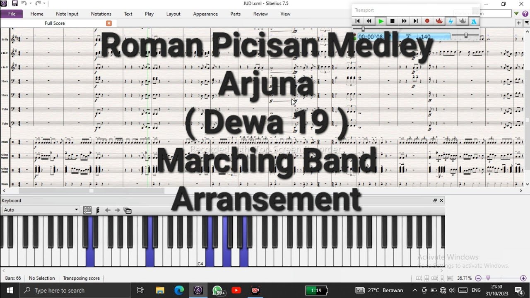530x298 pixels.
Task: Click horizontal score scrollbar thumb
Action: coord(92,191)
